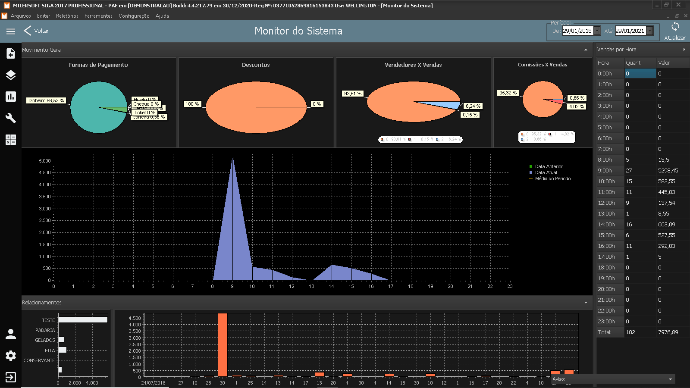This screenshot has height=388, width=690.
Task: Click the new document sidebar icon
Action: 11,53
